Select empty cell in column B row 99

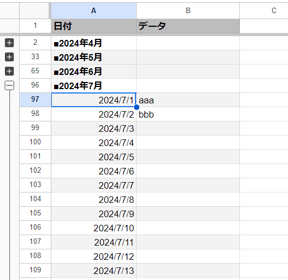click(x=188, y=128)
